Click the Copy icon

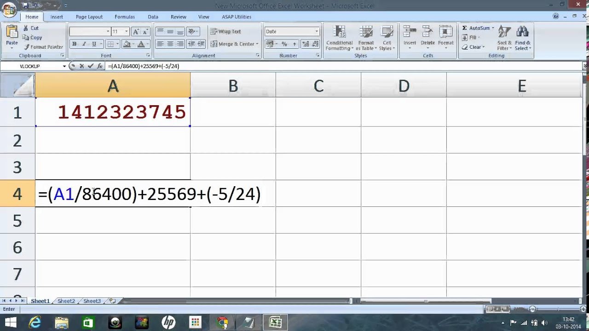26,38
